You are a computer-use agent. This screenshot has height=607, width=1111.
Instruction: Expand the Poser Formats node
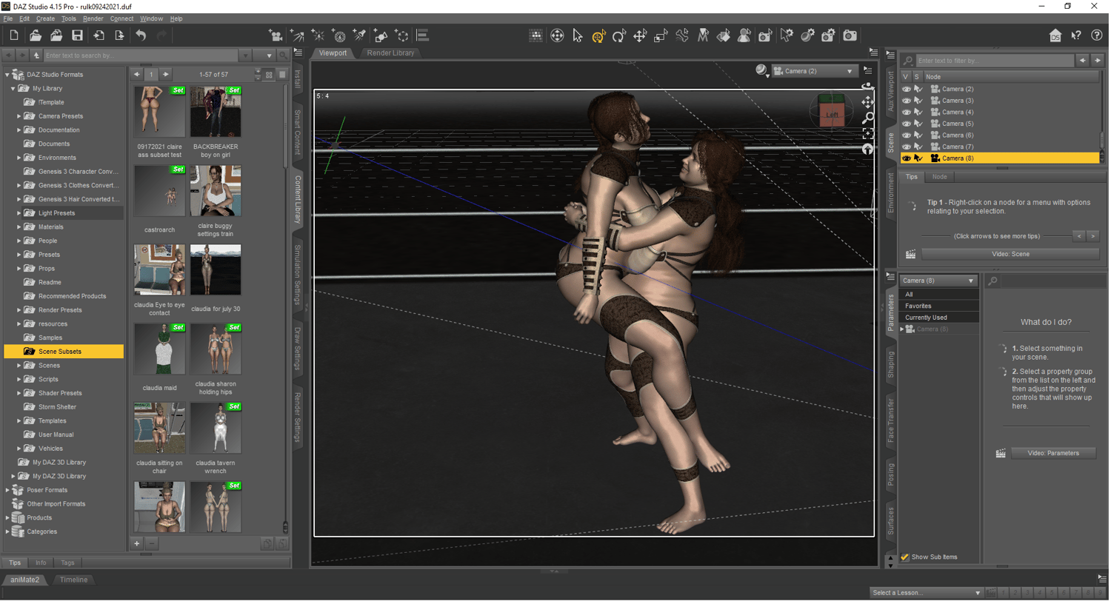7,490
